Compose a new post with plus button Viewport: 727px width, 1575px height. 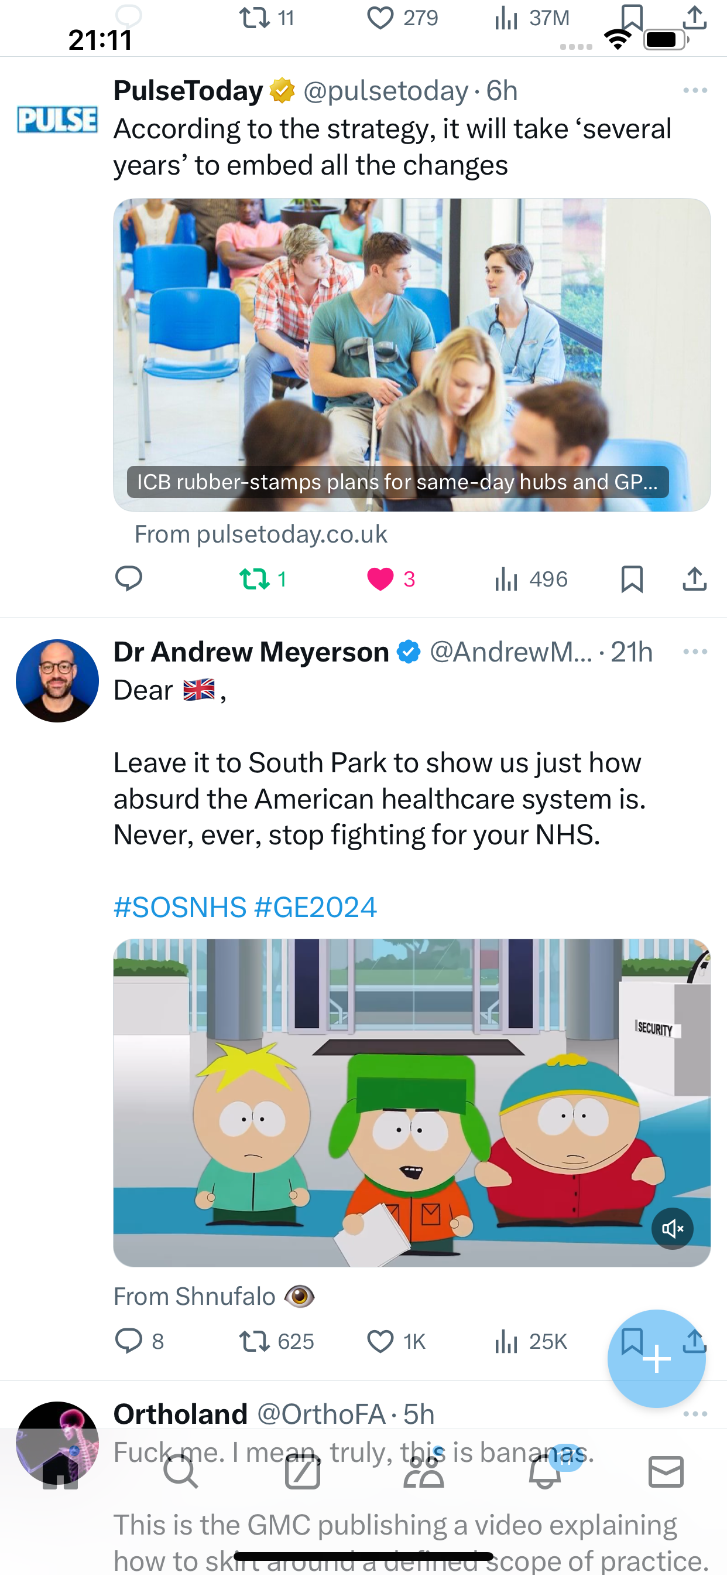click(656, 1359)
